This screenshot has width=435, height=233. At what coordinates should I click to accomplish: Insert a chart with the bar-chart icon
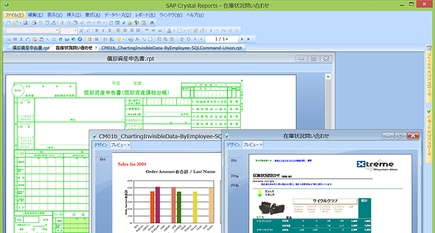[67, 39]
